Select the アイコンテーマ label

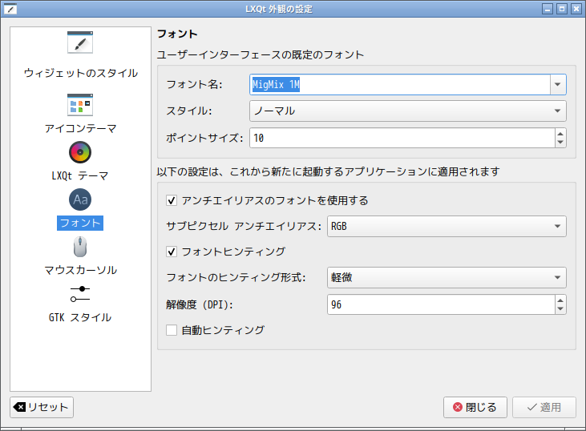81,128
